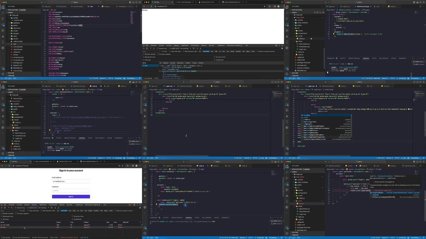Click the Email address input field

(71, 181)
